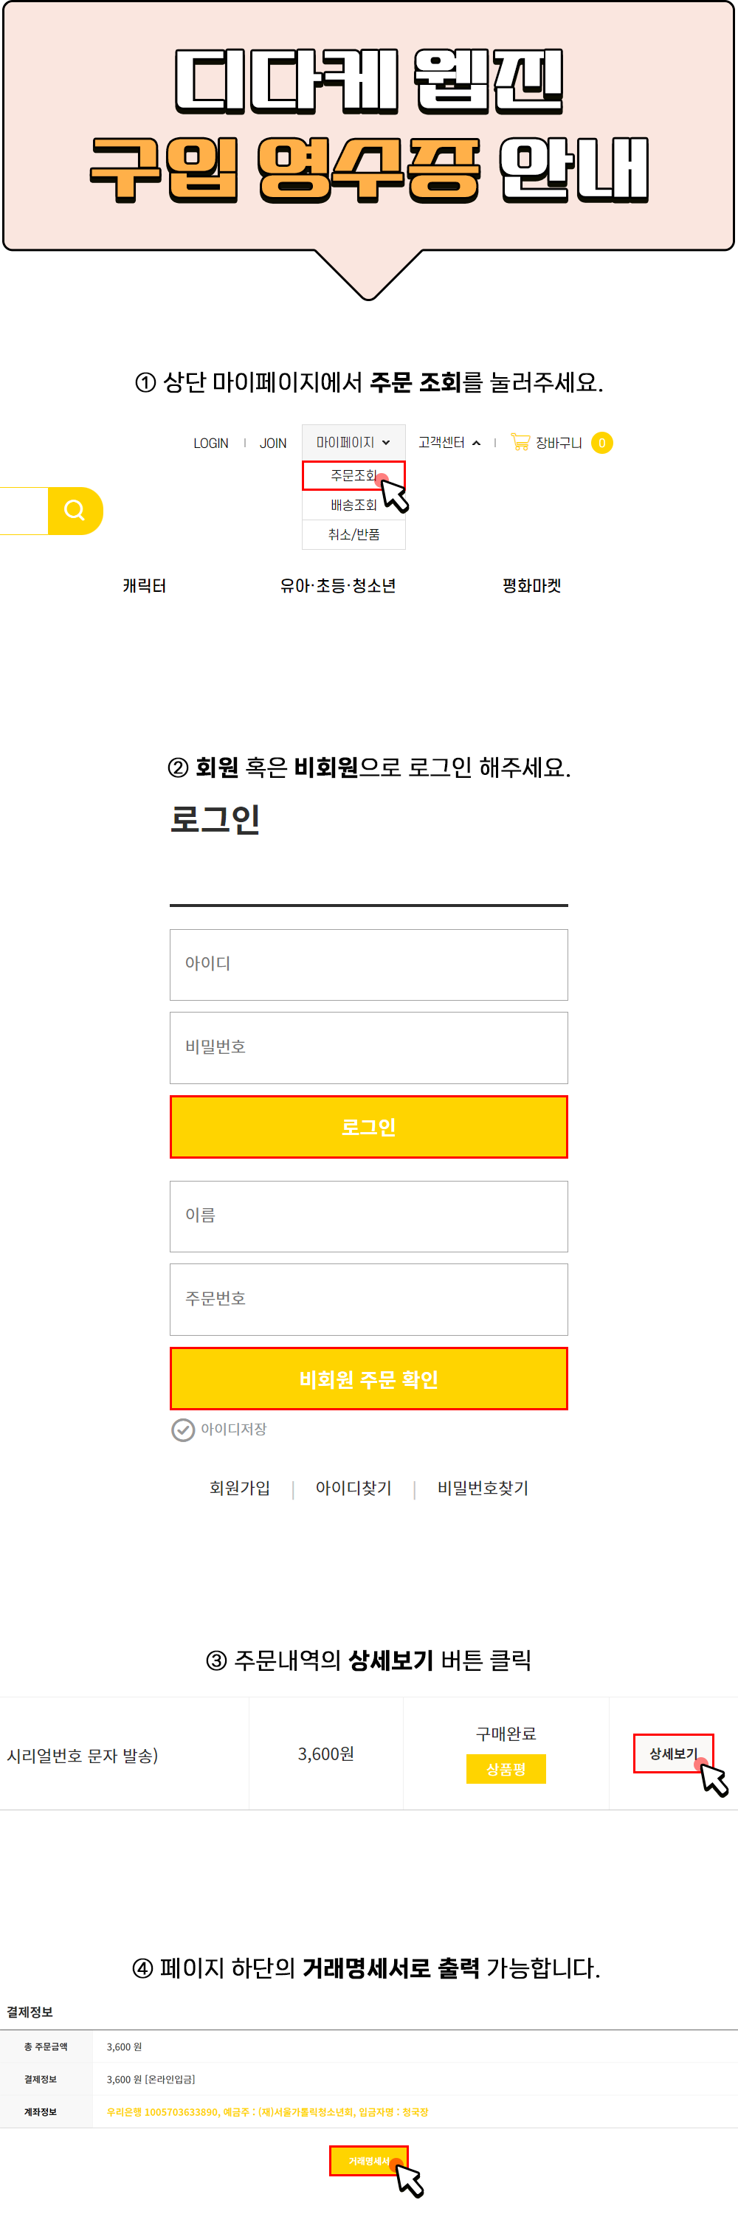Screen dimensions: 738x2214
Task: Click the cart count badge
Action: pos(601,443)
